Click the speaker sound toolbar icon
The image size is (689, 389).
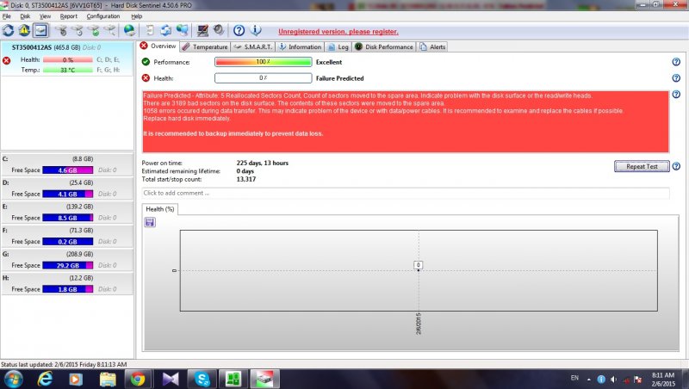tap(219, 31)
